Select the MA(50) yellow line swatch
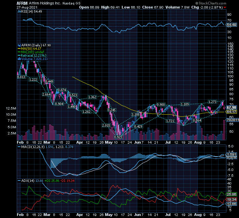Image resolution: width=239 pixels, height=218 pixels. point(19,49)
